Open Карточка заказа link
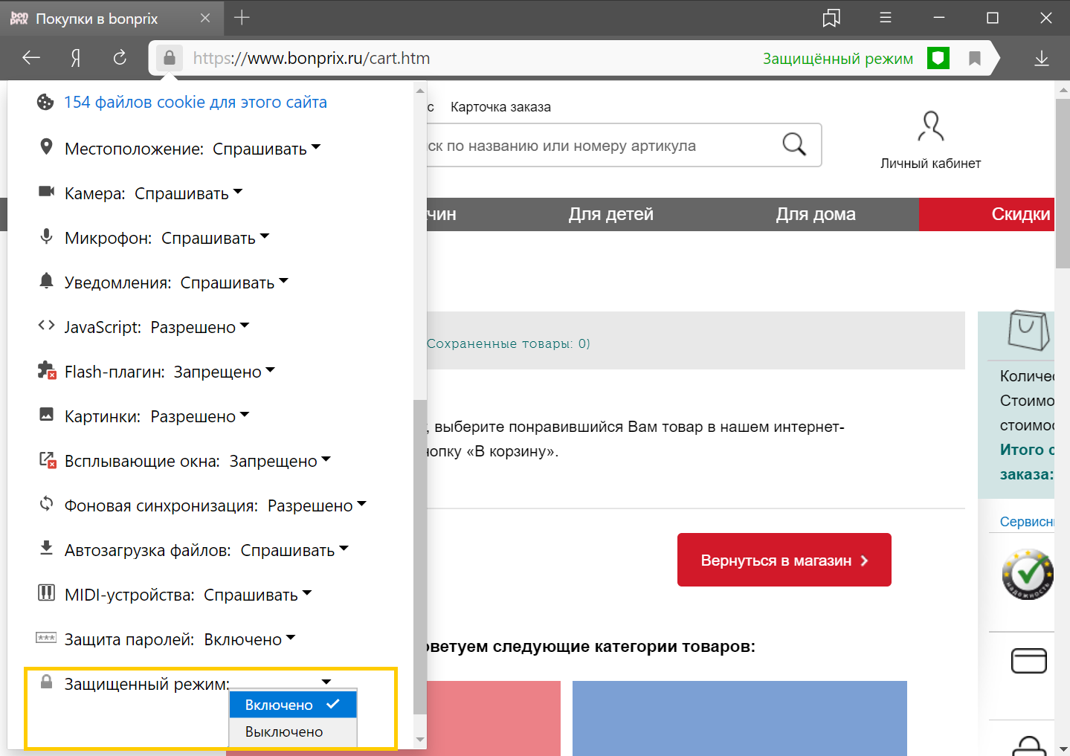 (x=500, y=107)
